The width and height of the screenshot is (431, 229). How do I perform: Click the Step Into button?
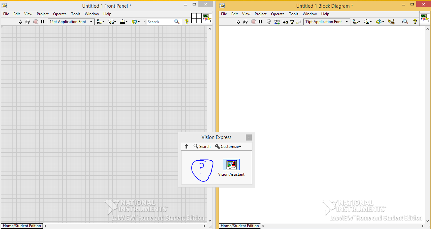tap(285, 22)
